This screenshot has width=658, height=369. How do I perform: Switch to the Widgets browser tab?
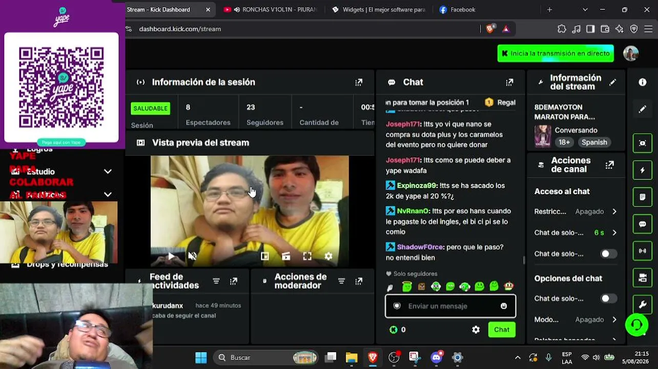click(379, 9)
